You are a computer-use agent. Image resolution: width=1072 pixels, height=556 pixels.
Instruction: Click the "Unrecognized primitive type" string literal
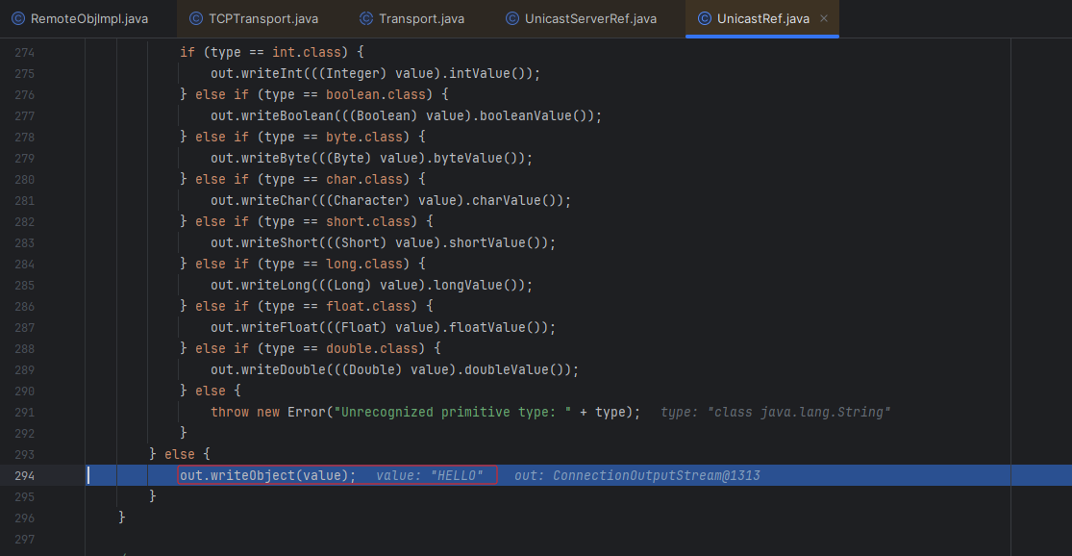click(452, 412)
